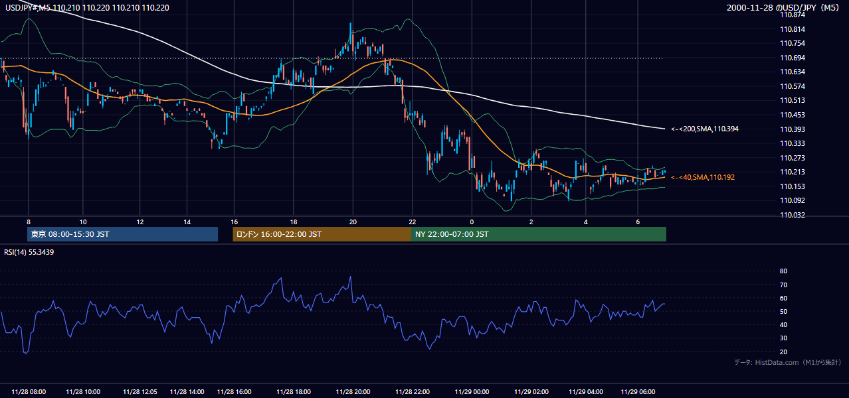Click RSI axis level 30
Viewport: 849px width, 398px height.
(783, 338)
